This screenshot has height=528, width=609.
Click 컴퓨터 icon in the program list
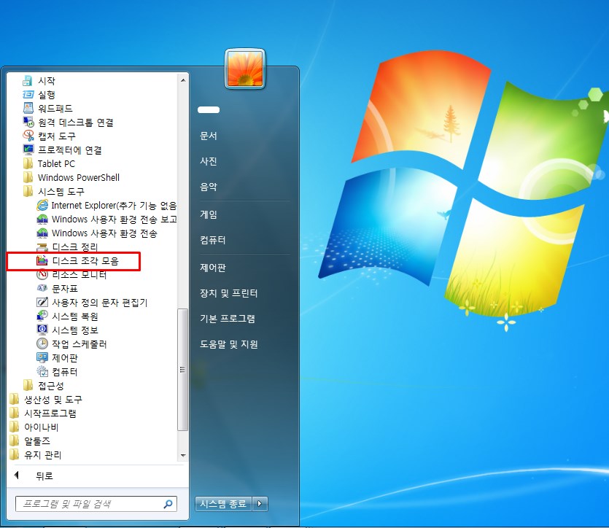pyautogui.click(x=42, y=371)
